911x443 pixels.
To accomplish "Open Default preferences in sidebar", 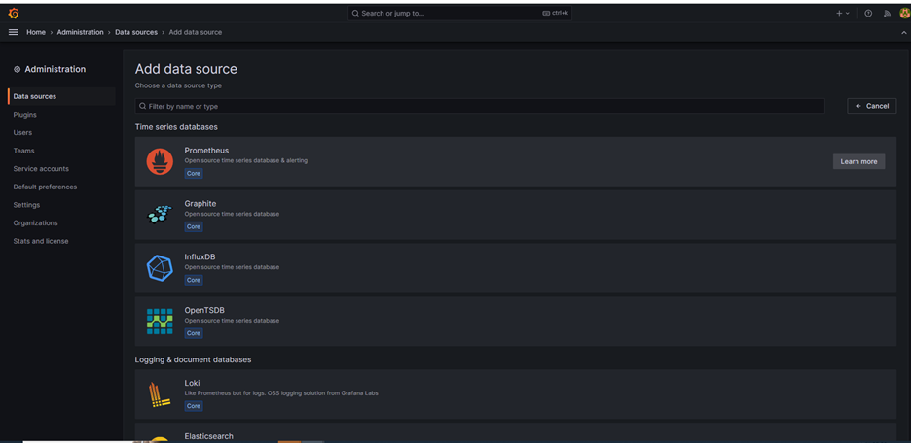I will point(45,187).
